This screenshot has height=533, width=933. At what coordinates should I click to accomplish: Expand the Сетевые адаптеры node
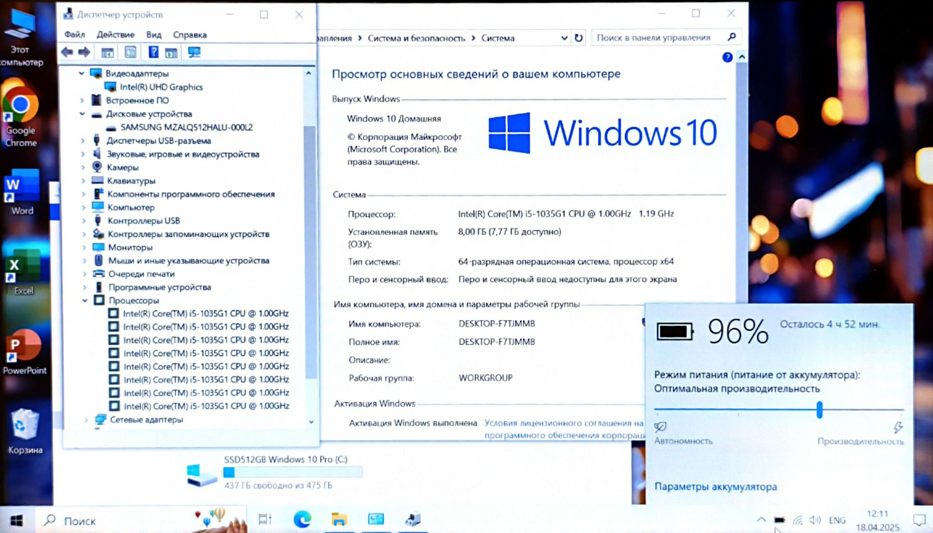click(x=86, y=419)
